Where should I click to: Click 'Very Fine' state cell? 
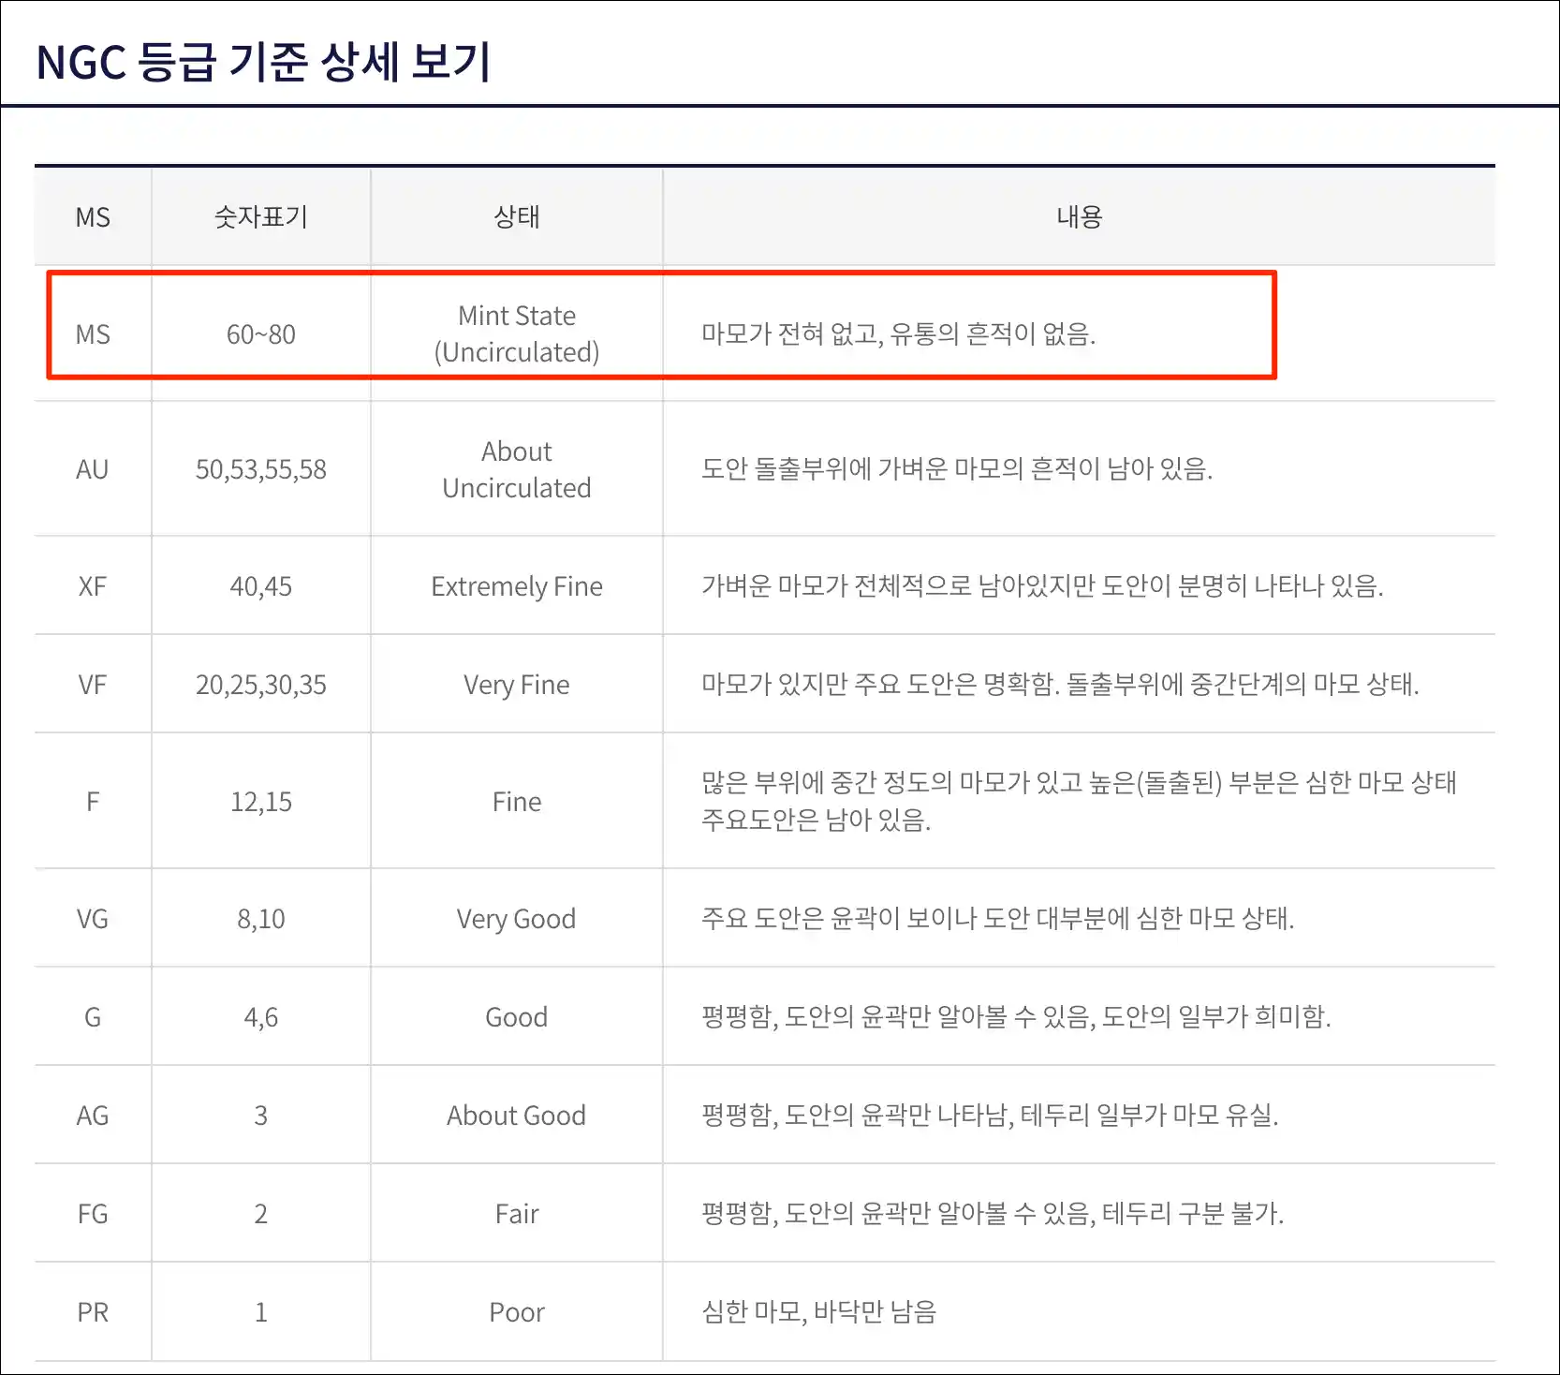517,685
